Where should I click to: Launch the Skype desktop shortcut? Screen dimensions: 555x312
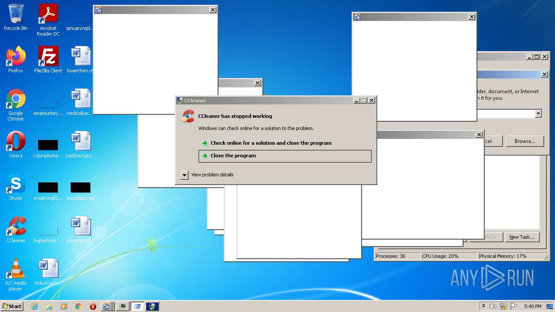[x=16, y=187]
